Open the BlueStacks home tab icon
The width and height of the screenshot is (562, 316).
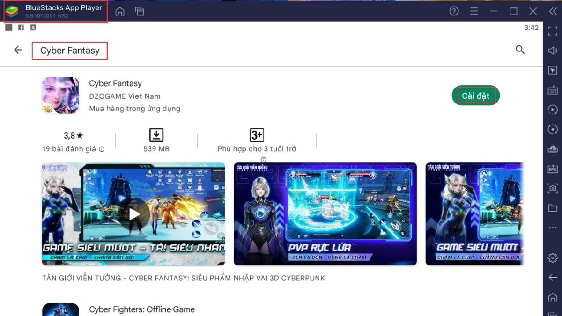pyautogui.click(x=120, y=11)
